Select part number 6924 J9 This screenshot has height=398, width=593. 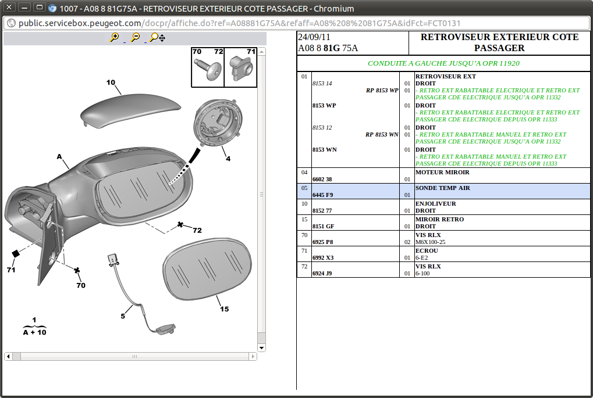322,274
